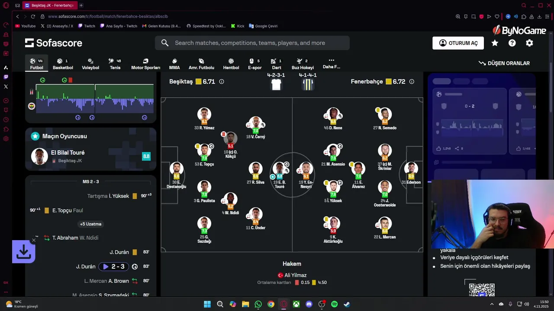Image resolution: width=554 pixels, height=311 pixels.
Task: Click the Beşiktaş rating info icon
Action: point(222,81)
